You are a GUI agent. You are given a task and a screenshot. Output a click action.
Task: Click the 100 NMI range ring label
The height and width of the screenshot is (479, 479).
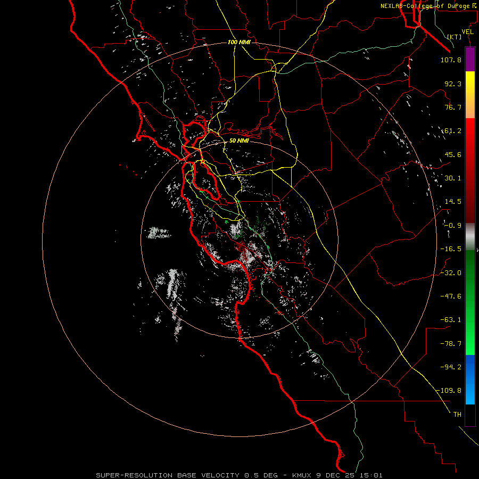pyautogui.click(x=239, y=42)
